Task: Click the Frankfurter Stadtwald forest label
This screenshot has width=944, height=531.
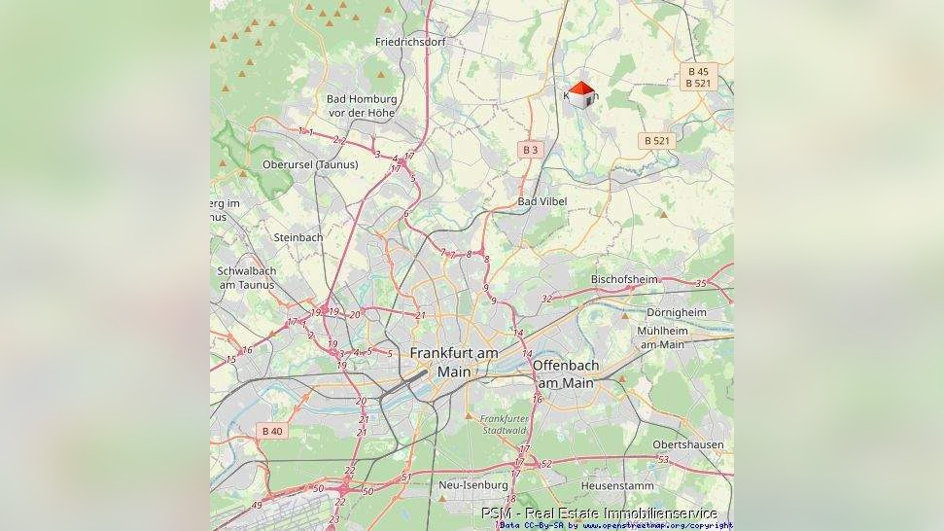Action: point(505,424)
